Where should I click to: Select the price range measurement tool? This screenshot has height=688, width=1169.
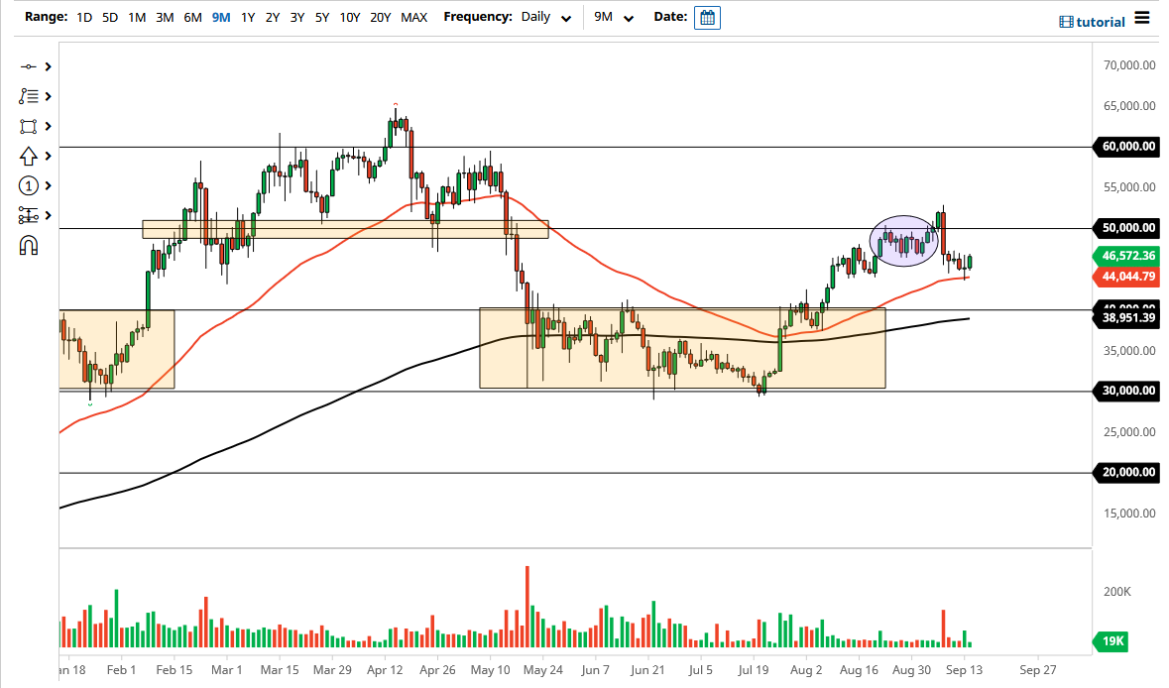tap(28, 215)
